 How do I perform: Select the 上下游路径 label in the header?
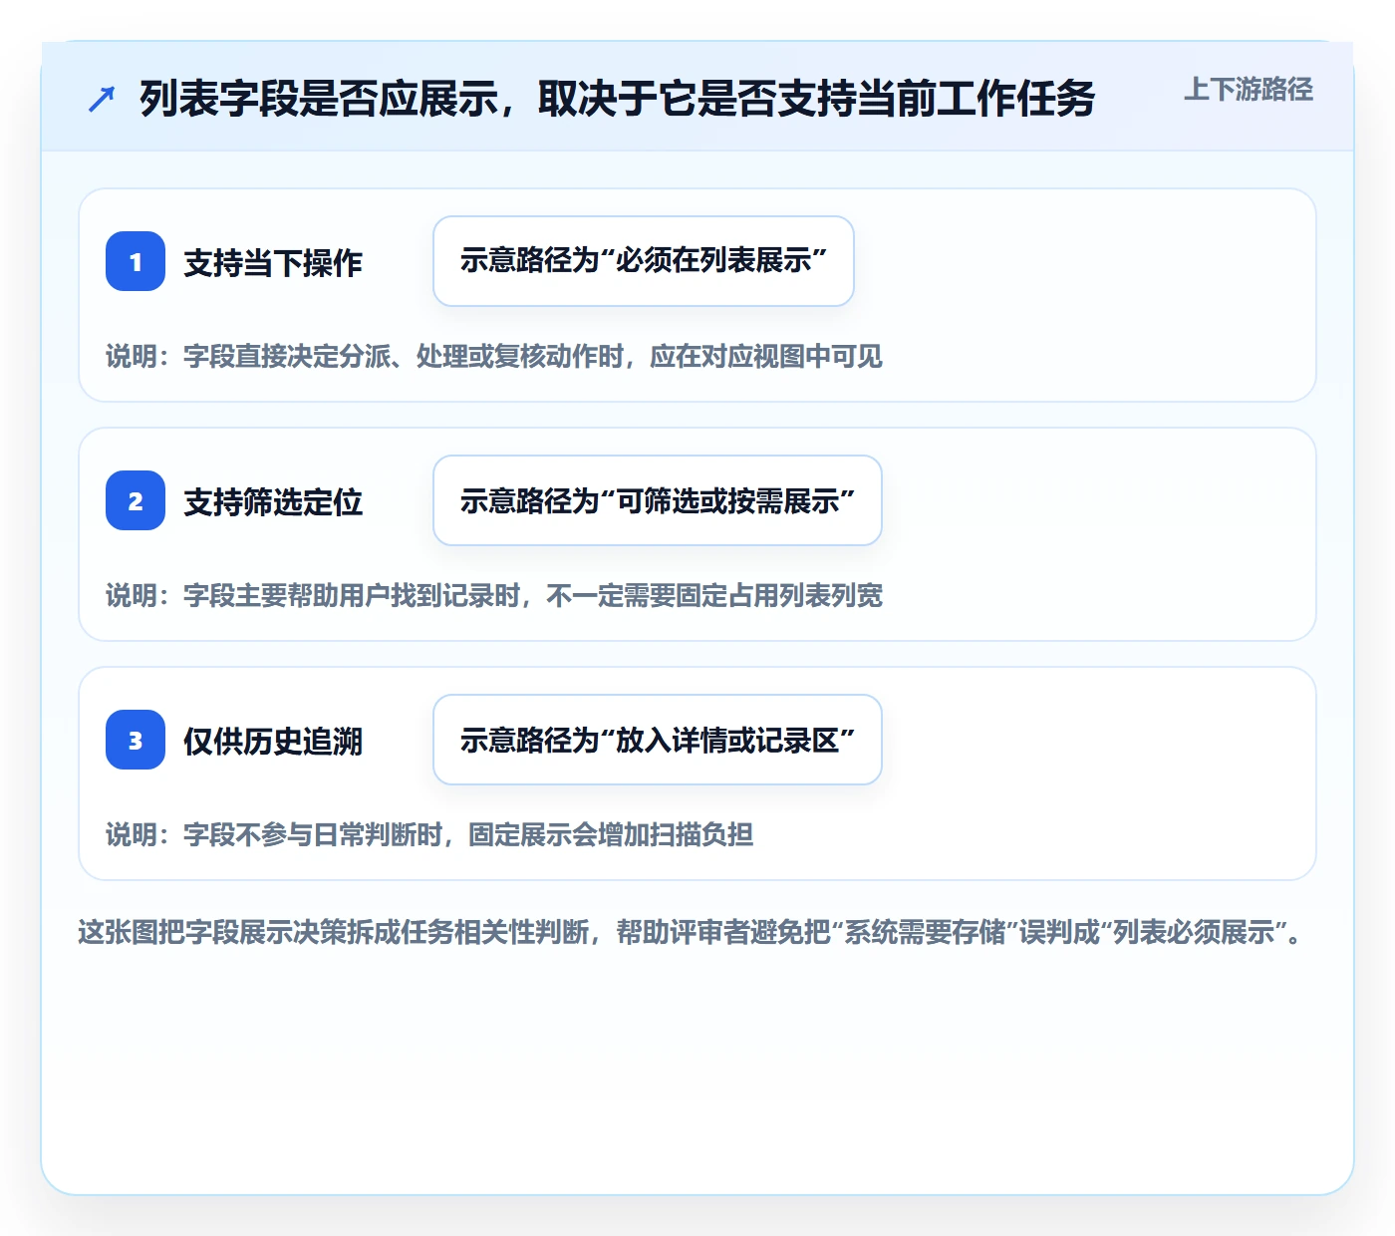pyautogui.click(x=1249, y=90)
